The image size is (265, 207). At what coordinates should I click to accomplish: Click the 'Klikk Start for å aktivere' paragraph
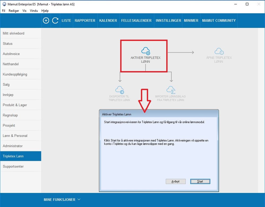pyautogui.click(x=156, y=142)
